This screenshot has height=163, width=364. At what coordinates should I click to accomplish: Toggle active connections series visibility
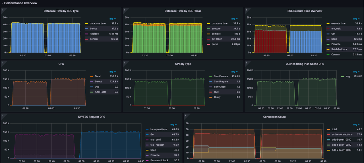coord(342,135)
